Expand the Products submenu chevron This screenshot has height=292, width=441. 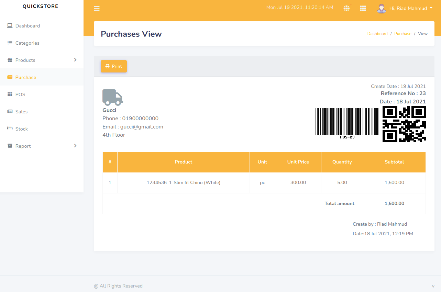pos(75,60)
